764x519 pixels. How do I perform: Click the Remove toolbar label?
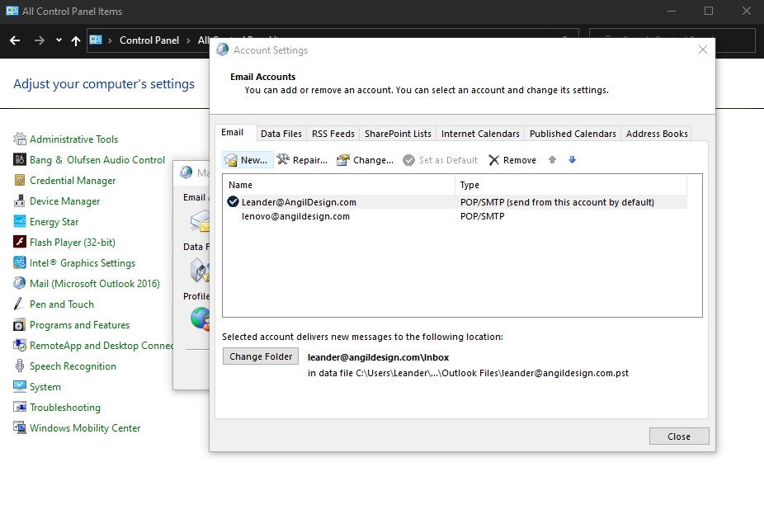click(520, 160)
